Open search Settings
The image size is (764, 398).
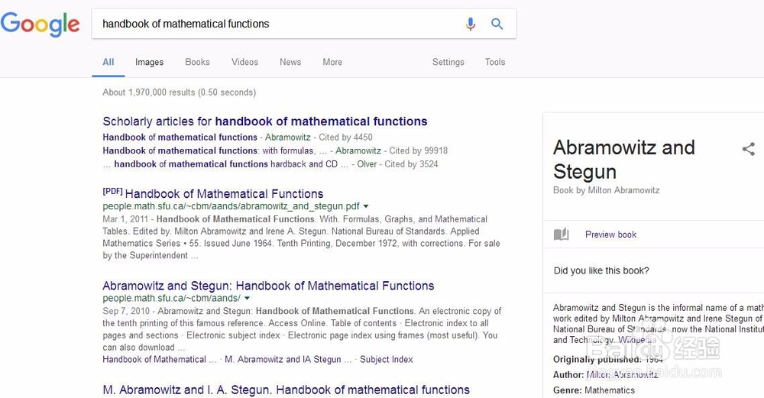pos(448,62)
